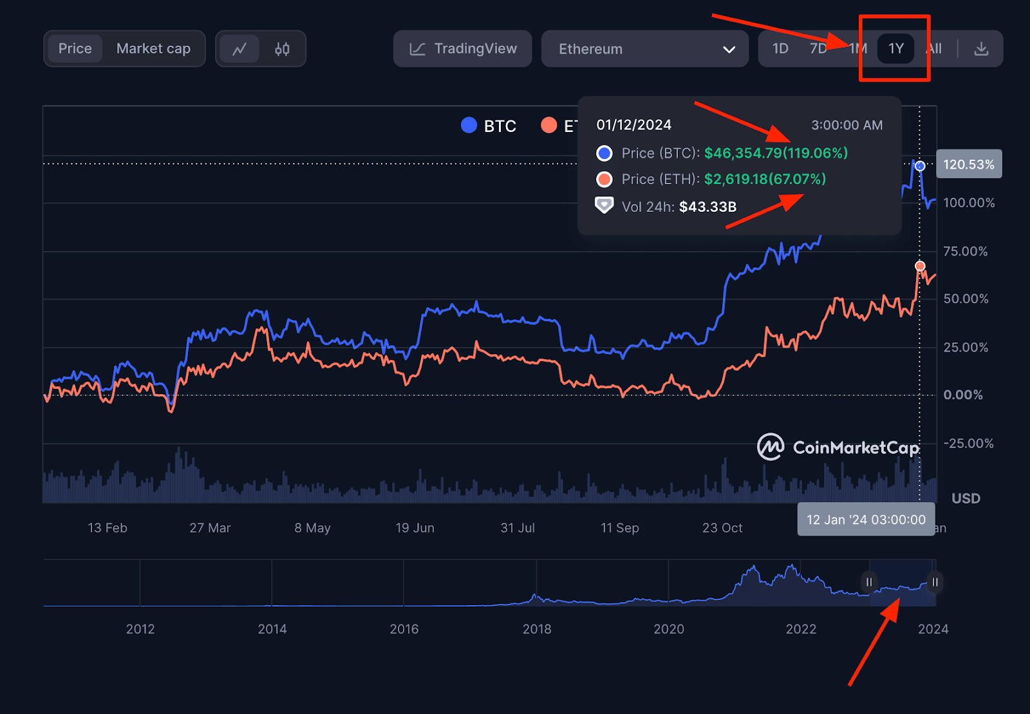Viewport: 1030px width, 714px height.
Task: Click right range handle on mini timeline
Action: tap(935, 582)
